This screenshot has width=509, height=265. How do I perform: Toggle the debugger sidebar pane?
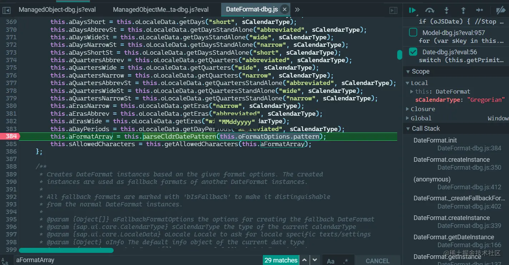(x=393, y=10)
